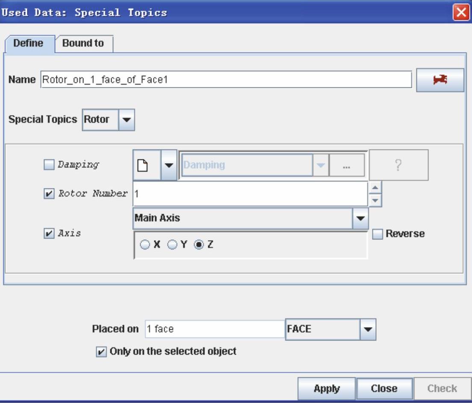Select the Y axis radio button
The image size is (472, 403).
[172, 245]
